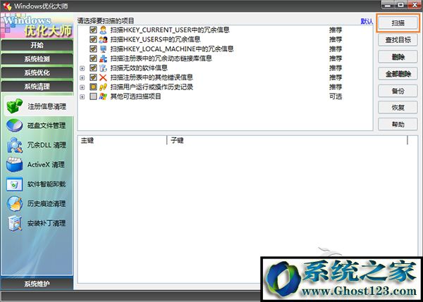Expand the 扫描用户运行或操作历史记录 node
This screenshot has height=302, width=423.
click(x=82, y=87)
